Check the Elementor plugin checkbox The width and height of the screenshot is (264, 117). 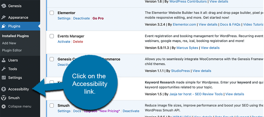[52, 13]
